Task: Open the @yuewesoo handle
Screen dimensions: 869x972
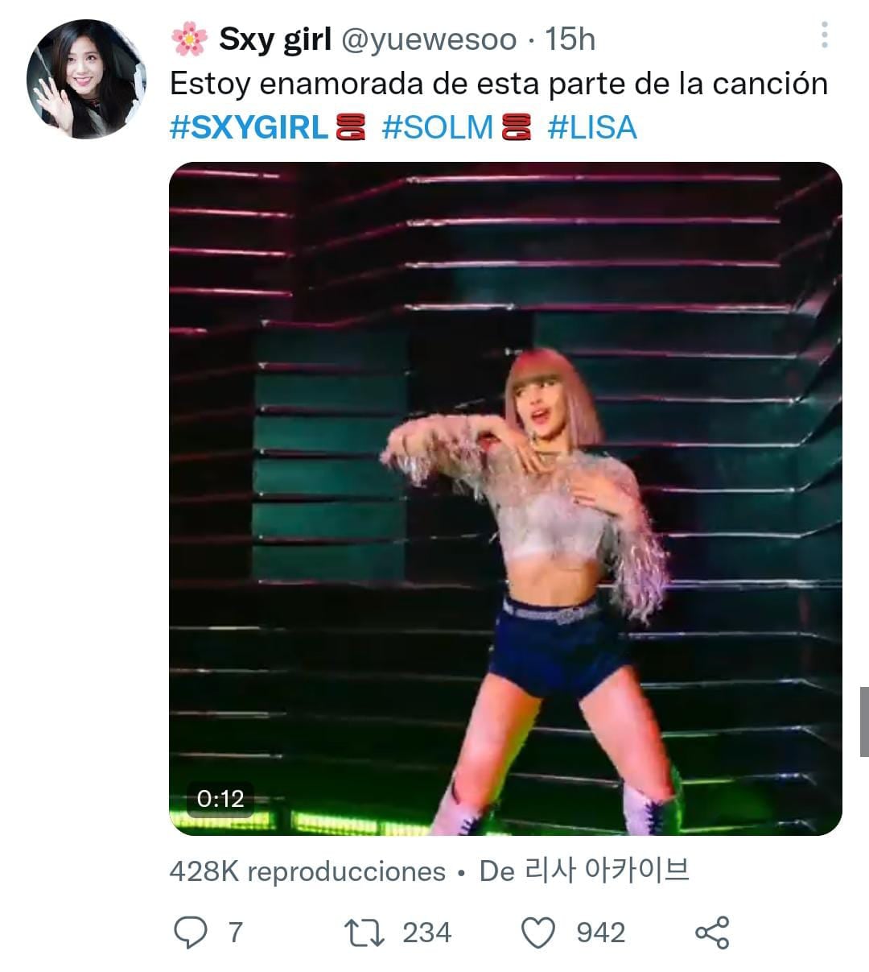Action: (429, 39)
